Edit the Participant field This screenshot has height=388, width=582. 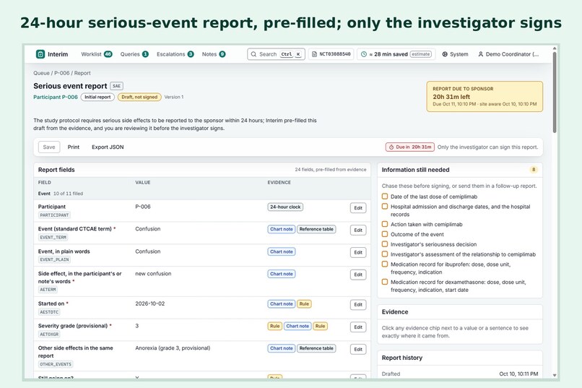358,208
